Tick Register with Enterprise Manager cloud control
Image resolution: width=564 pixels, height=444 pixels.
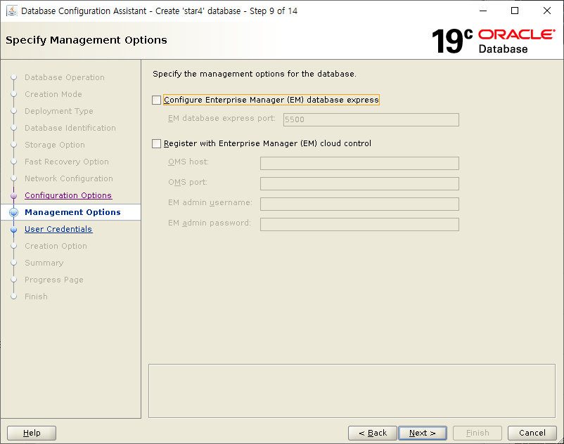click(156, 144)
